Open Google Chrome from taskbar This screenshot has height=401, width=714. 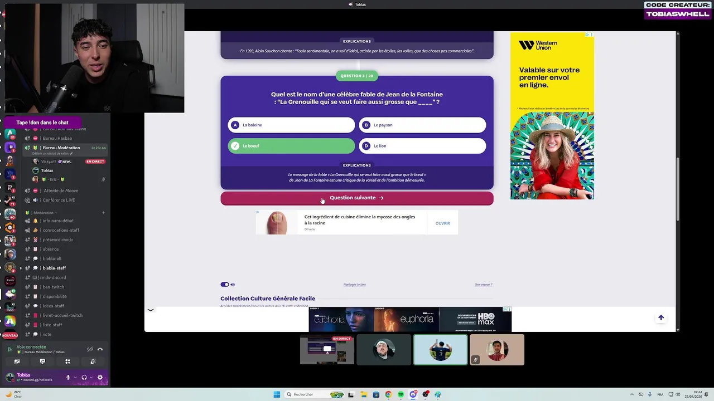point(388,394)
